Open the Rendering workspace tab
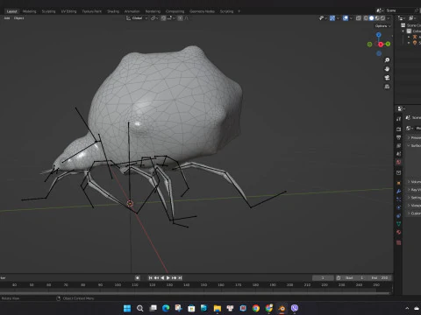Screen dimensions: 421x315 click(x=153, y=11)
